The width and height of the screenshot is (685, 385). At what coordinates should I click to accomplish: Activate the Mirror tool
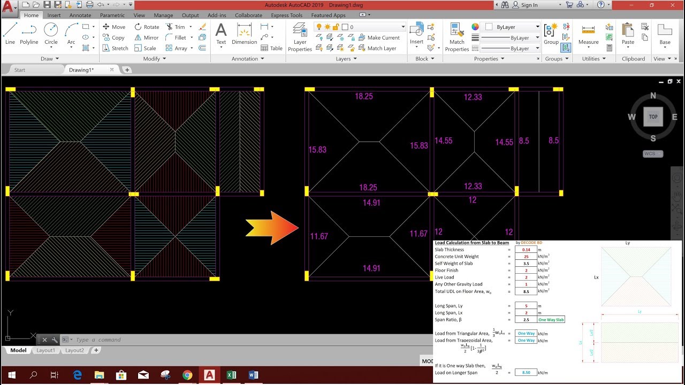[147, 37]
